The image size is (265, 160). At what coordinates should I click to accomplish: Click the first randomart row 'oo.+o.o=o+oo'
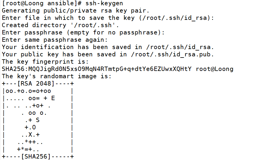[x=28, y=91]
